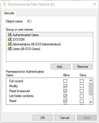Image resolution: width=99 pixels, height=123 pixels.
Task: Click the Users group icon
Action: (10, 49)
